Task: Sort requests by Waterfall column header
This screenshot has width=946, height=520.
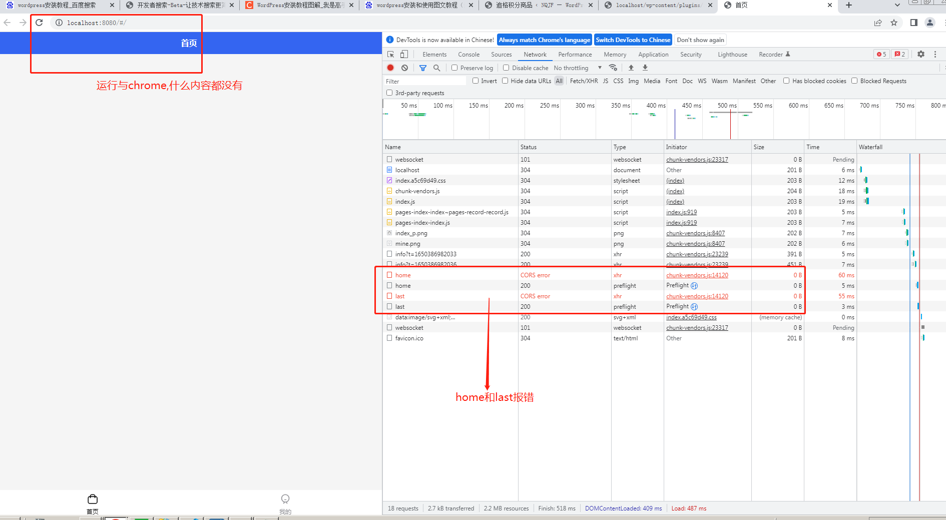Action: 901,147
